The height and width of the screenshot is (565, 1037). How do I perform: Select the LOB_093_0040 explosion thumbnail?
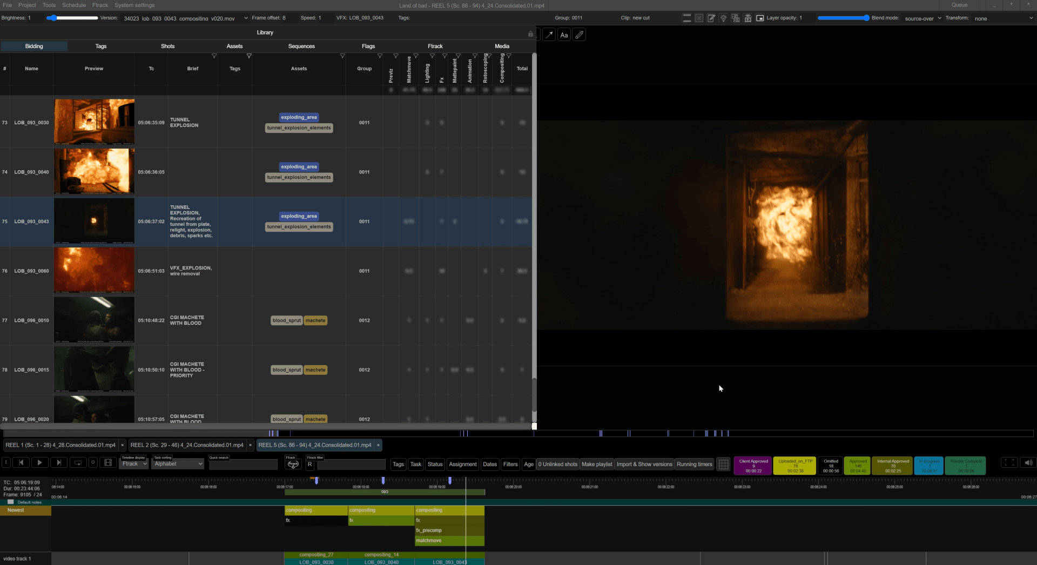click(93, 171)
